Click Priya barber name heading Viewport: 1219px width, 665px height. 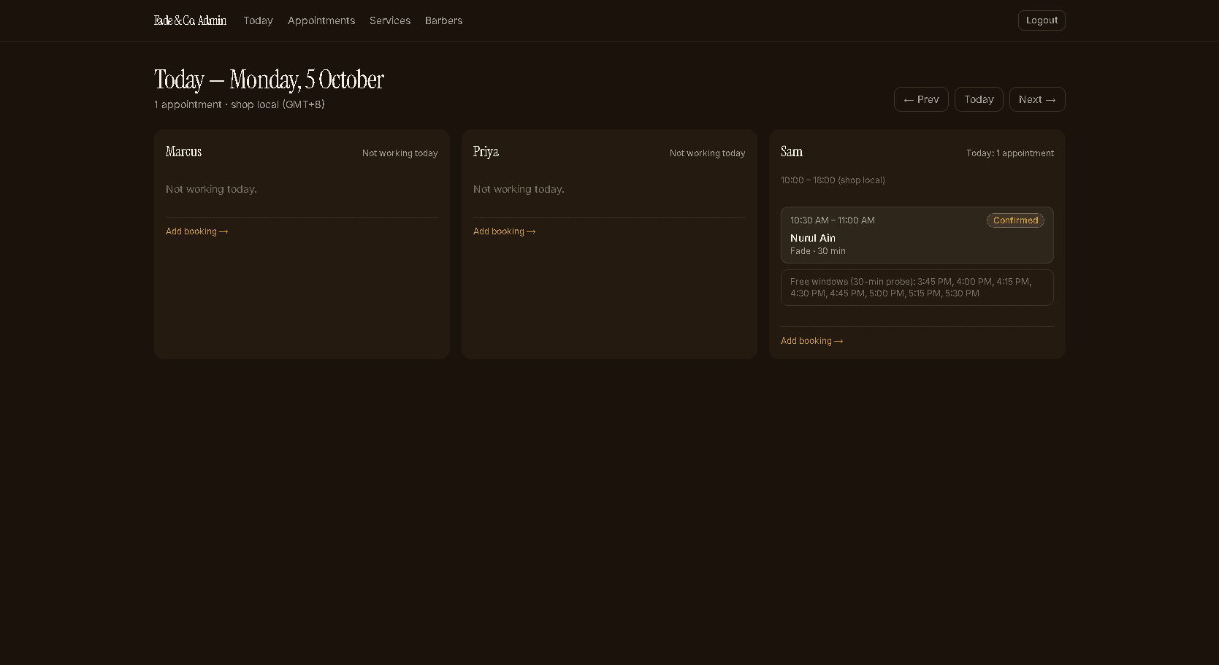[x=486, y=152]
